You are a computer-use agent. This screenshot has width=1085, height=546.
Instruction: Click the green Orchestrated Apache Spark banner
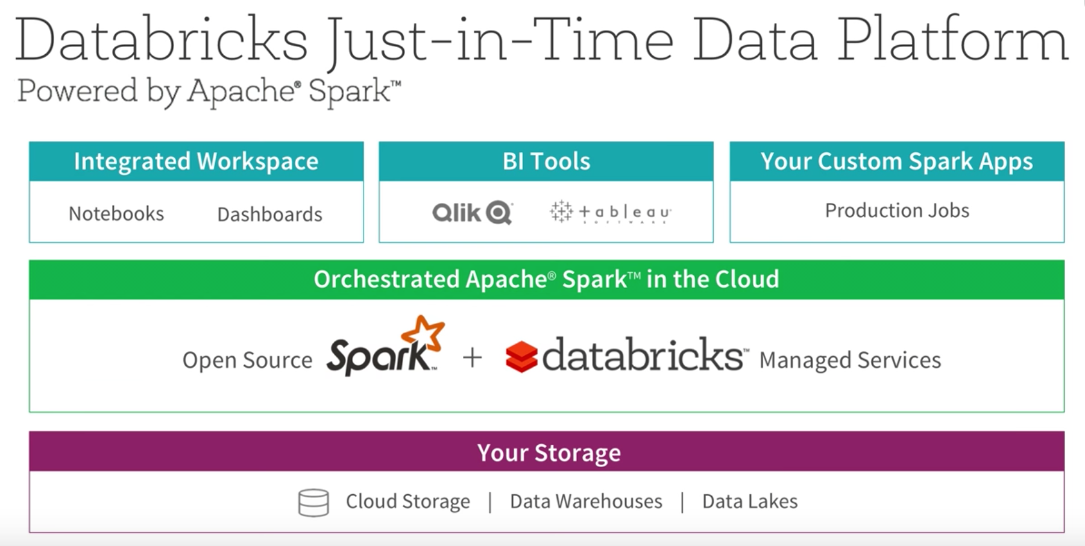tap(546, 280)
